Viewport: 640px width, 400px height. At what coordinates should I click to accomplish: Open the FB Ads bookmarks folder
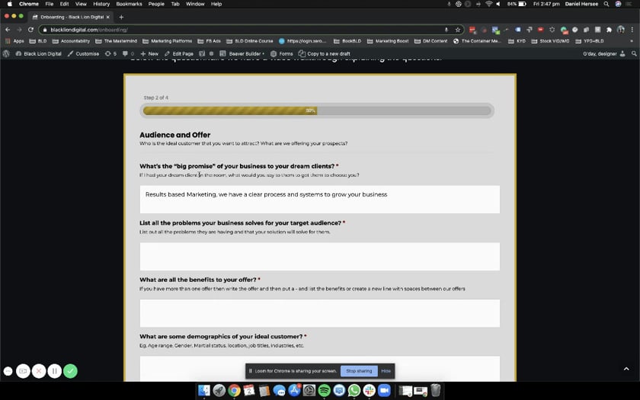[209, 41]
